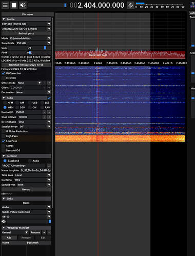
Task: Click the Record button
Action: tap(26, 189)
